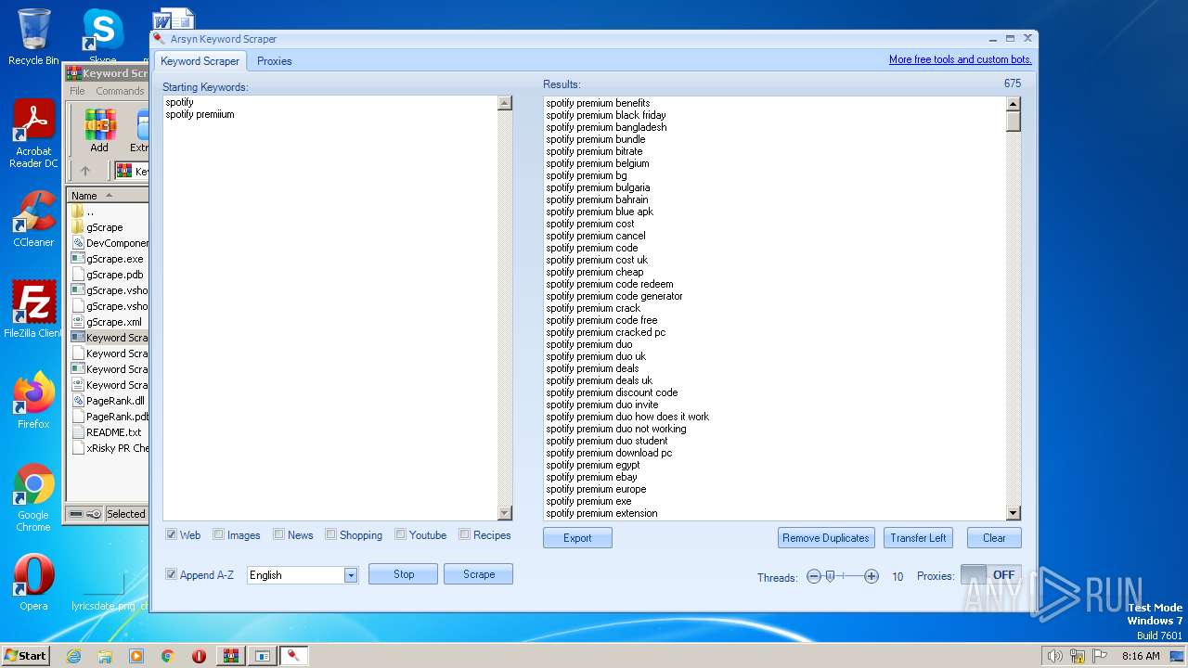Screen dimensions: 1188x668
Task: Click scroll-down arrow of Results list
Action: 1014,513
